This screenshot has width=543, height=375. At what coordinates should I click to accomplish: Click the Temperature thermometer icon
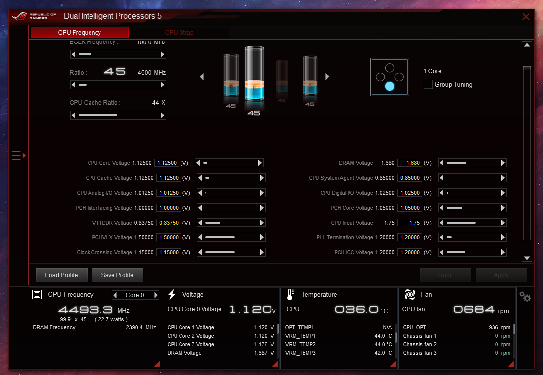tap(290, 295)
